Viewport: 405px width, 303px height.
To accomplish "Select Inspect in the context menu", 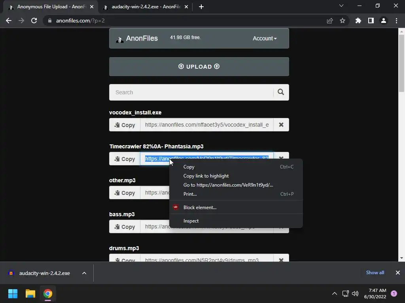I will tap(236, 221).
